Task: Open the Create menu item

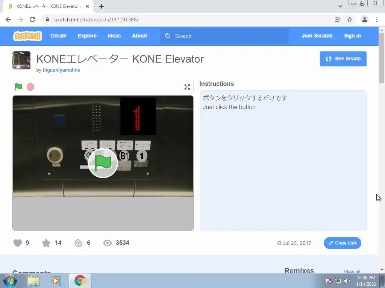Action: pyautogui.click(x=58, y=36)
